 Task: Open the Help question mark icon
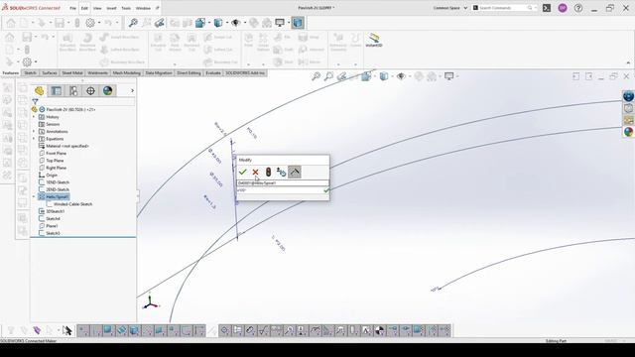[578, 8]
